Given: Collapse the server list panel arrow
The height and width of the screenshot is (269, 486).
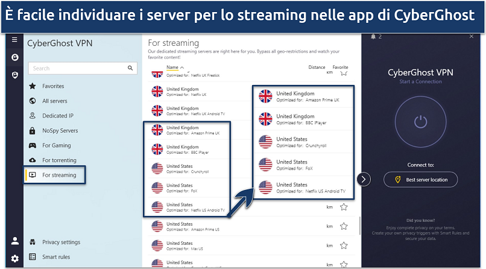Looking at the screenshot, I should (x=364, y=179).
